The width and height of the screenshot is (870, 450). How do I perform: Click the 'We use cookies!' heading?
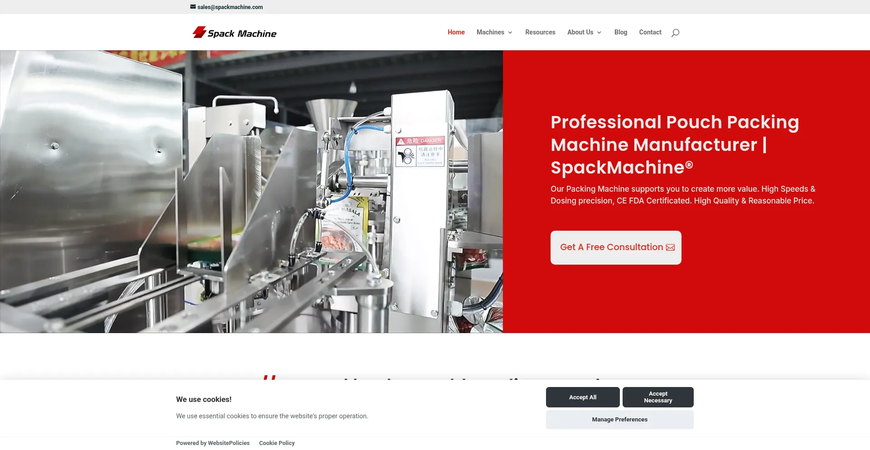point(204,399)
